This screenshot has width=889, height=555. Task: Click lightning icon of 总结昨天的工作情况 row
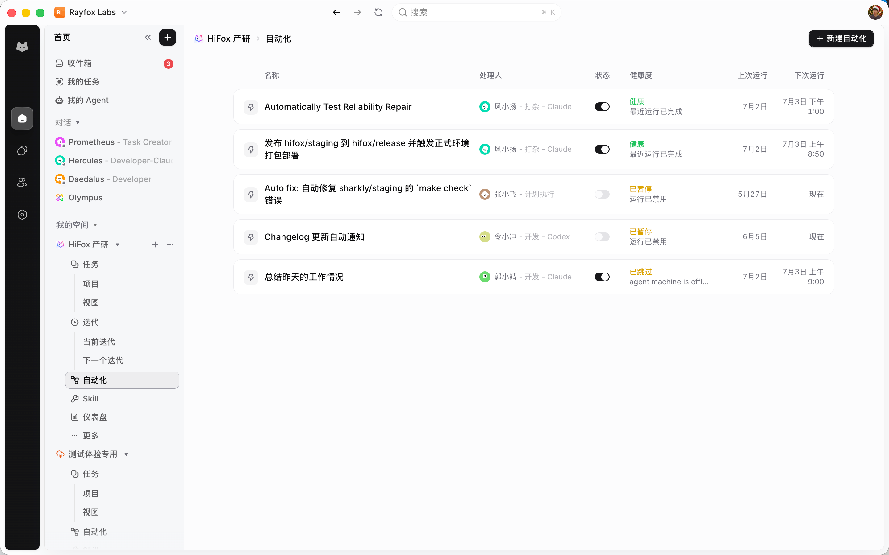point(251,277)
